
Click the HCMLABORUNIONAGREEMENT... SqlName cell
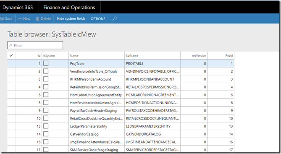click(152, 95)
